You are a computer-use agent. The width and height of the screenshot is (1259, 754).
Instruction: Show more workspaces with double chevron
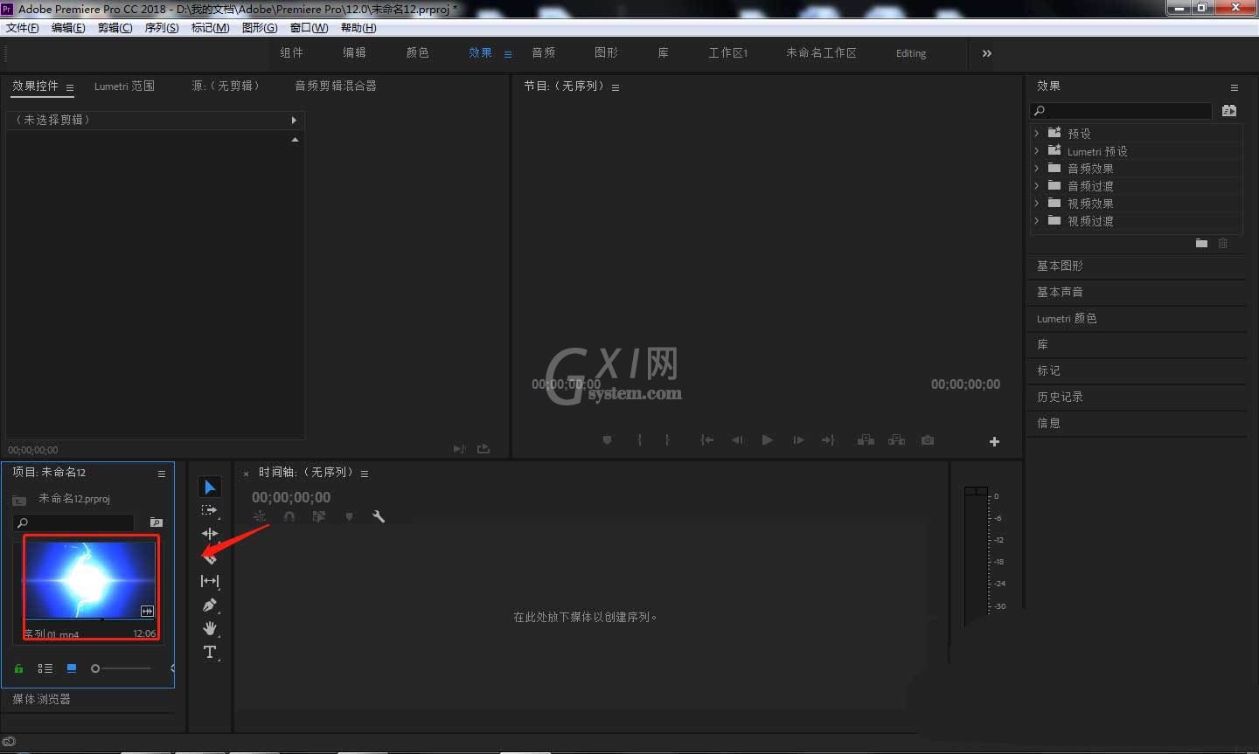pos(987,53)
